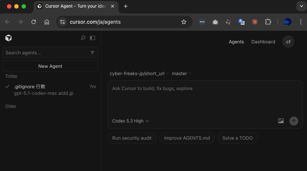Image resolution: width=307 pixels, height=171 pixels.
Task: Open the .gitignore 行数 agent entry
Action: 50,90
